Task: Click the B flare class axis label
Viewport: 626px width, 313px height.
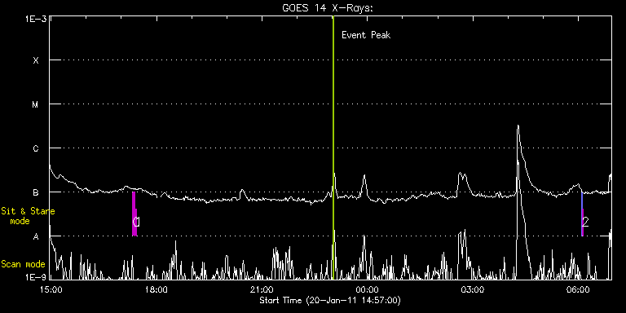Action: click(x=36, y=192)
